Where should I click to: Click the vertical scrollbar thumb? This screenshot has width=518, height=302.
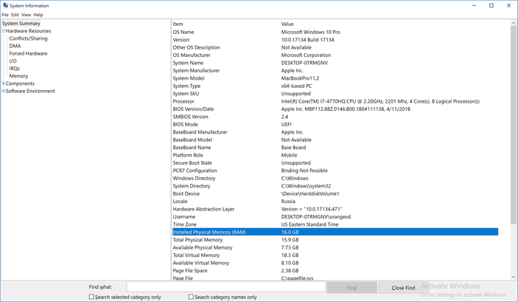514,126
